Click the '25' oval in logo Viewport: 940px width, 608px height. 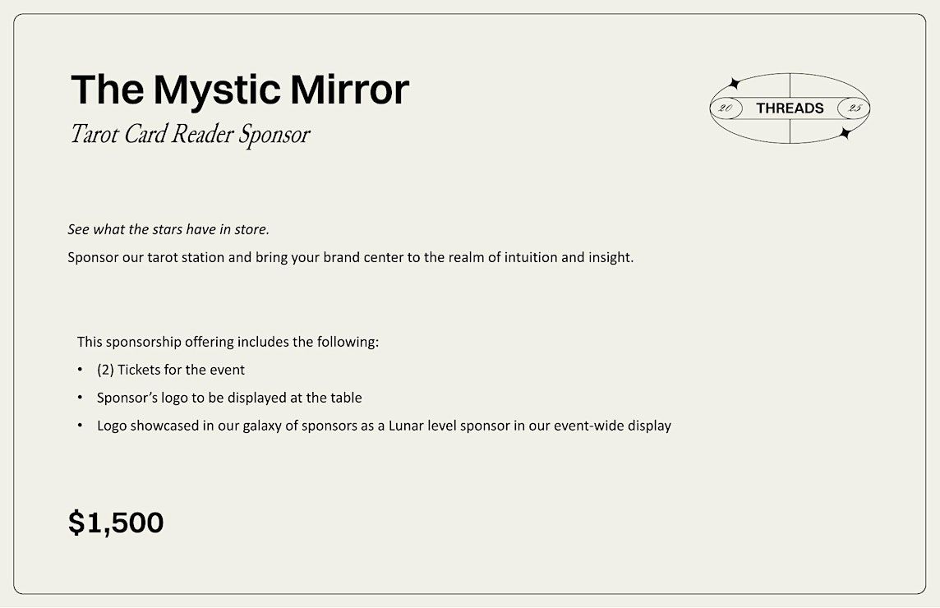click(854, 108)
